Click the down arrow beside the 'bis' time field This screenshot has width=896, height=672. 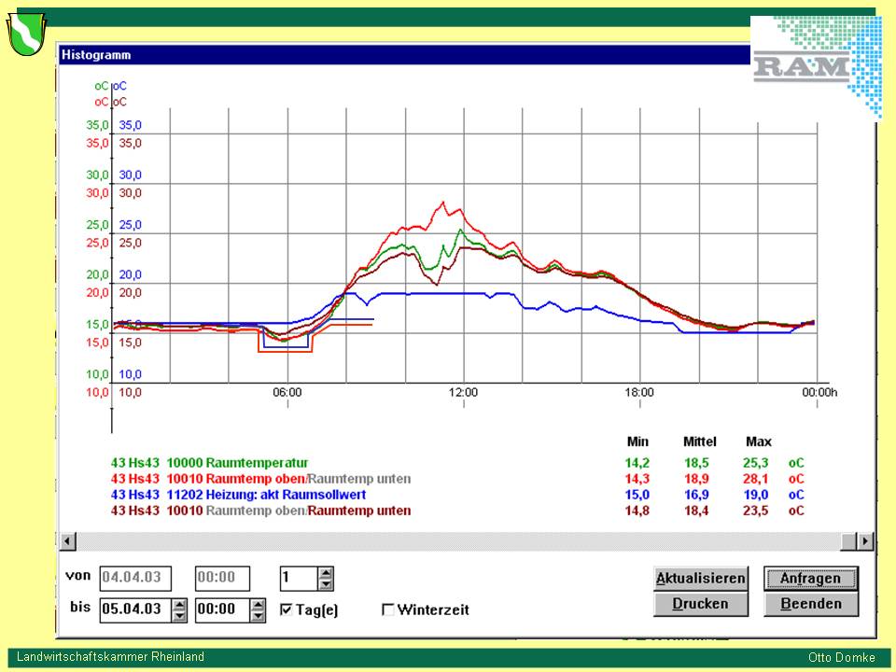[258, 616]
